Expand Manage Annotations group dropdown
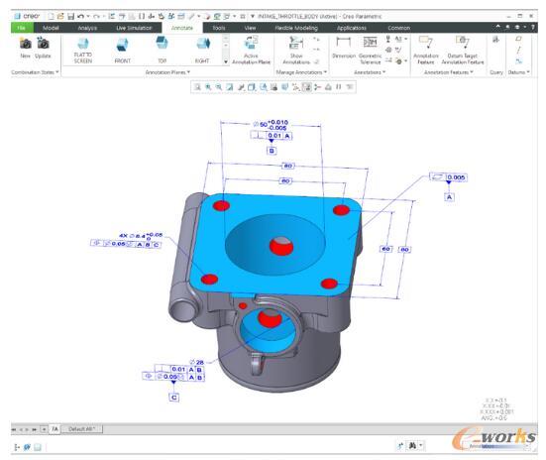This screenshot has width=546, height=460. pos(301,72)
